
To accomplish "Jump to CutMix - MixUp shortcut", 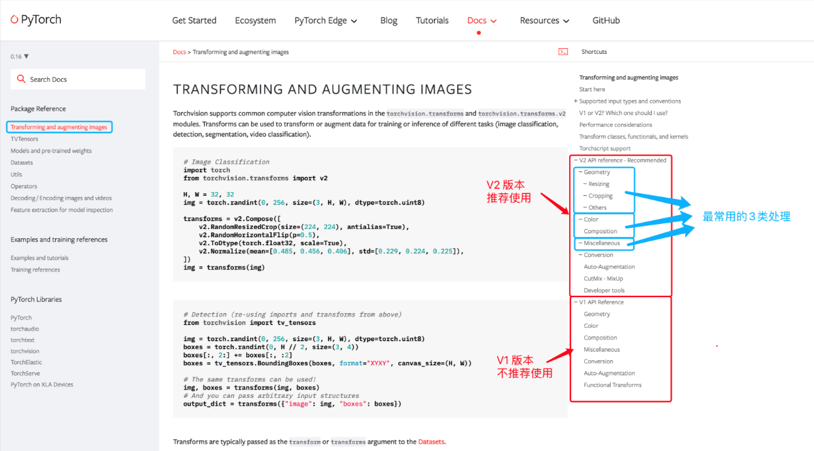I will [604, 279].
